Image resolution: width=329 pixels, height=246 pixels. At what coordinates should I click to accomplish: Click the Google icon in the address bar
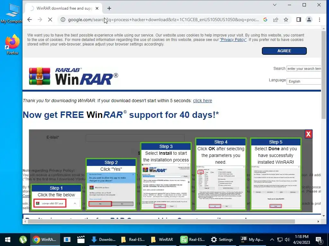[x=265, y=20]
